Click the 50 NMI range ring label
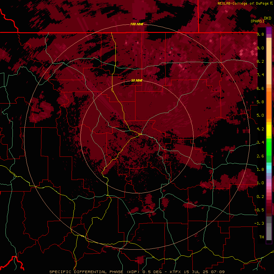 pyautogui.click(x=137, y=80)
